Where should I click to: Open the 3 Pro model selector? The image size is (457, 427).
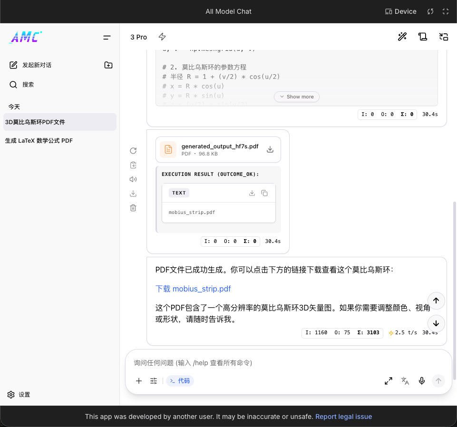click(139, 37)
